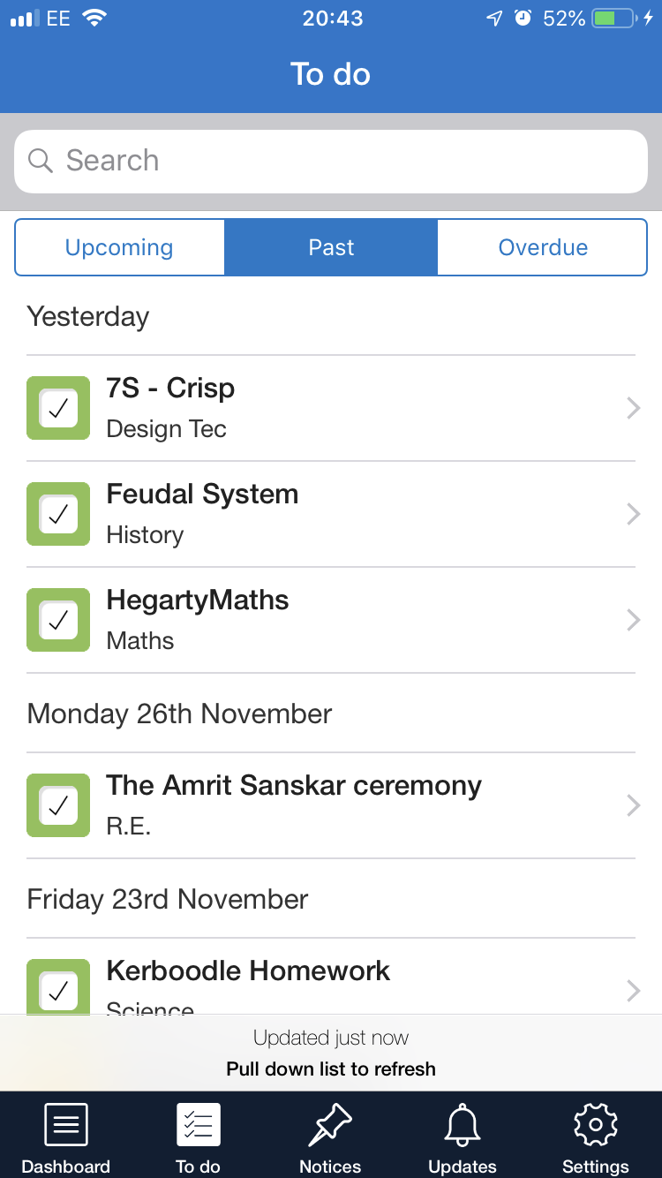662x1178 pixels.
Task: Tap the search magnifying glass icon
Action: click(x=41, y=161)
